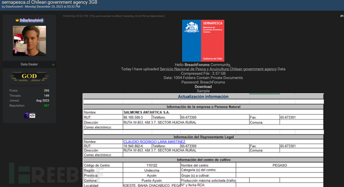Open Ddarknotevil profile from sidebar username

[x=31, y=20]
